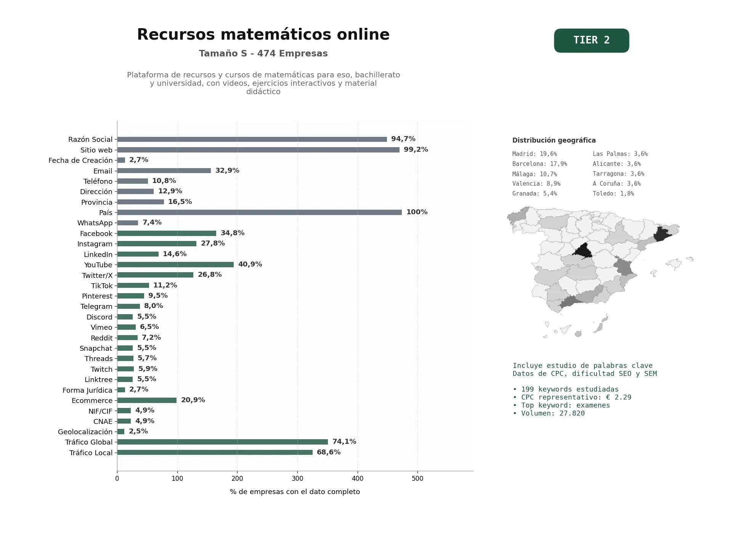Click the Provincia label

point(97,202)
